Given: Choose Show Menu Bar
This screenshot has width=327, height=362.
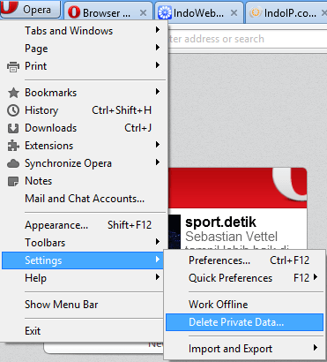Looking at the screenshot, I should pos(84,305).
